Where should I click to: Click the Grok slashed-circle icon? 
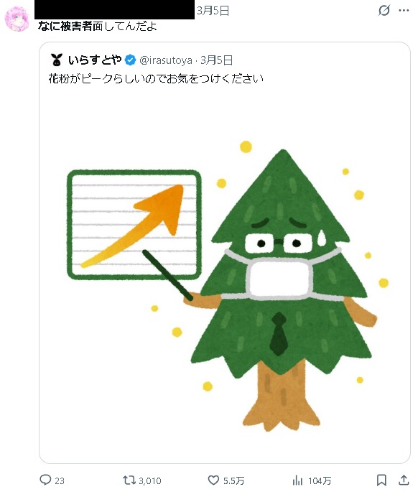coord(384,10)
